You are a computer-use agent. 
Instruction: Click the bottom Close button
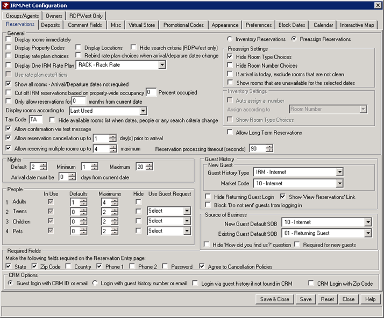349,299
